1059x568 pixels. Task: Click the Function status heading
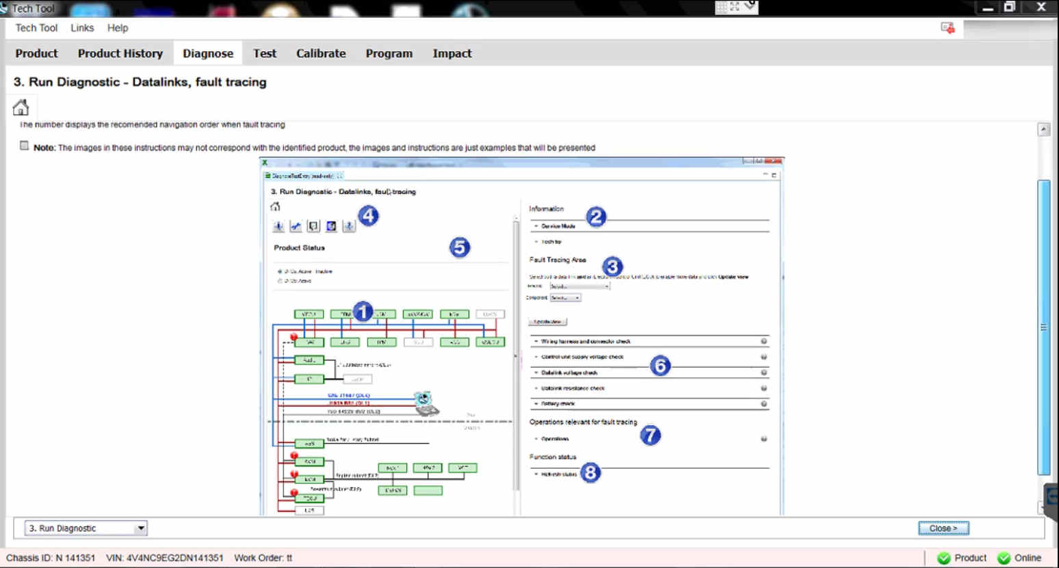click(x=553, y=457)
